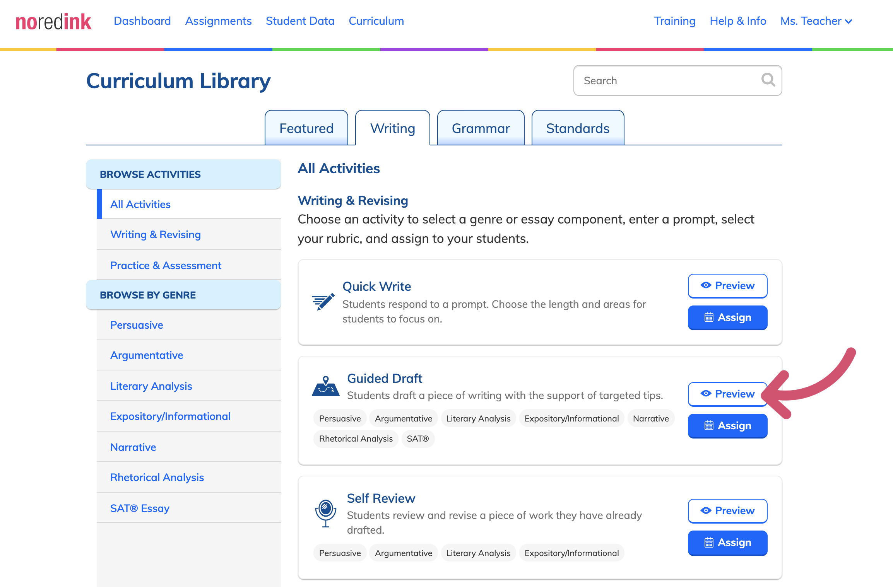Click the Persuasive tag under Self Review
Viewport: 893px width, 587px height.
tap(340, 553)
